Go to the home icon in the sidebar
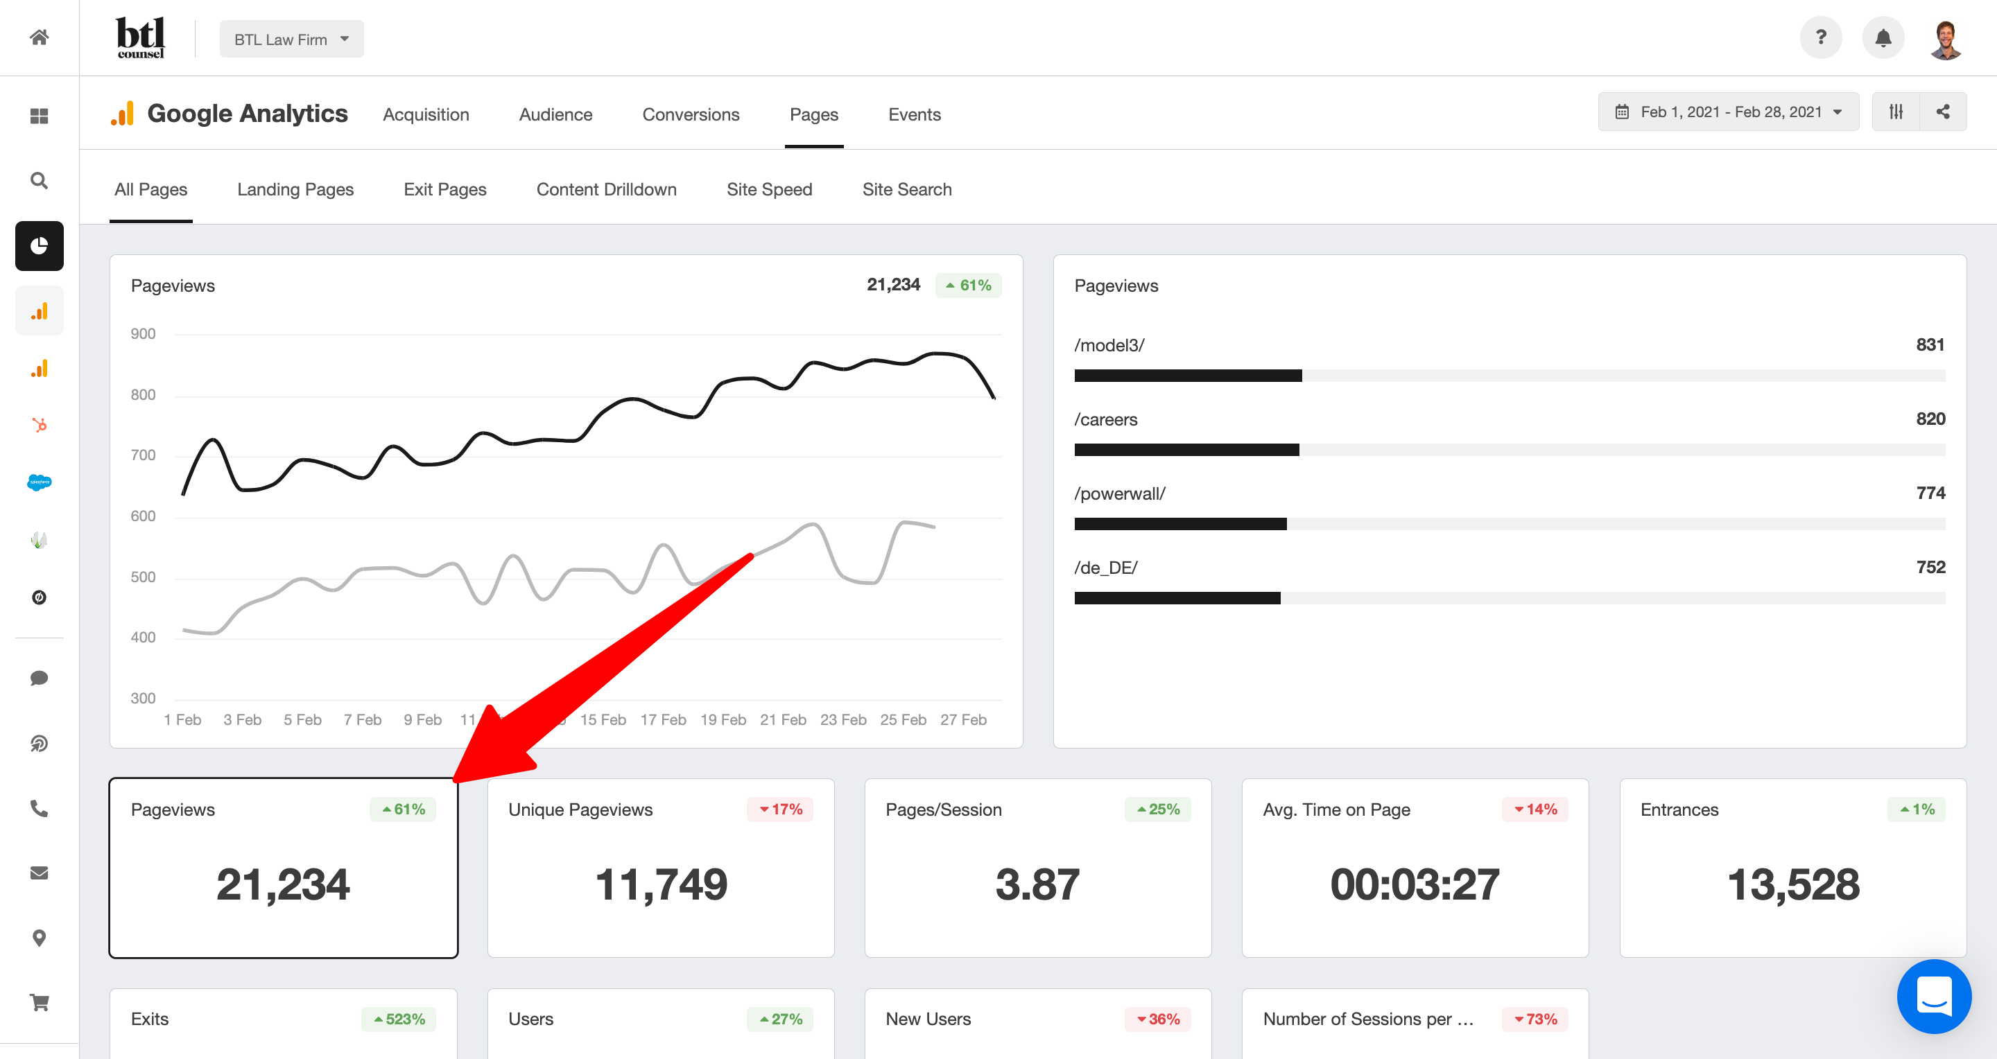Screen dimensions: 1997x1059 click(39, 37)
